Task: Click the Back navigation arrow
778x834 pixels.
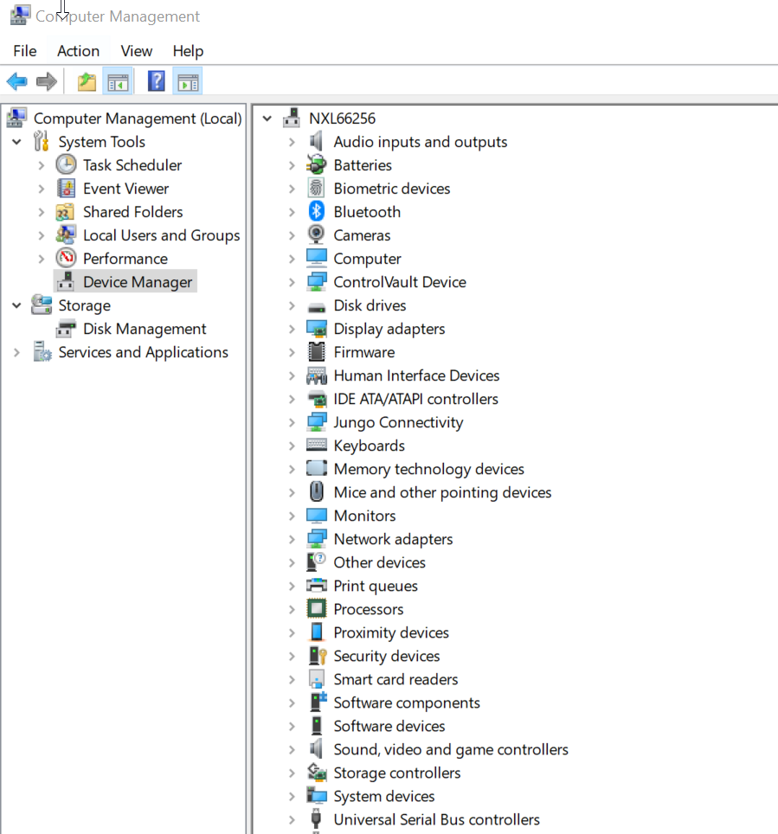Action: coord(17,81)
